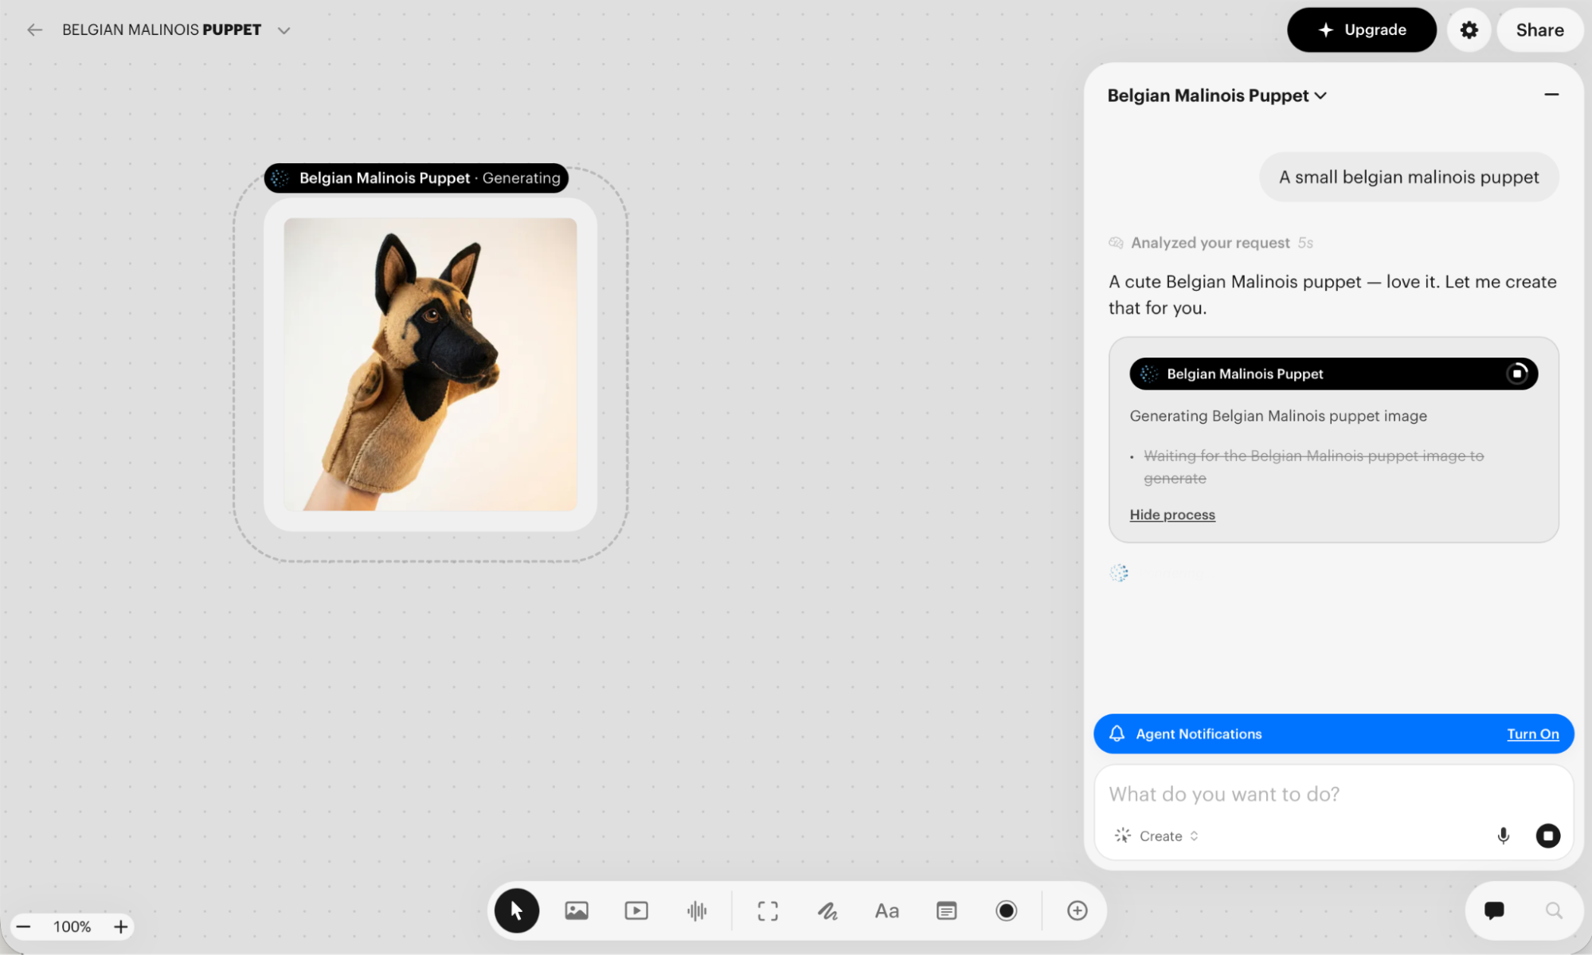This screenshot has height=955, width=1592.
Task: Select the video tool
Action: [x=636, y=910]
